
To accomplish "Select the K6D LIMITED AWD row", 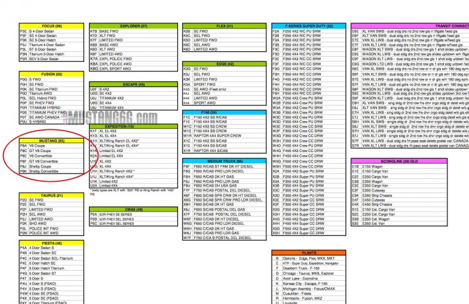I will point(224,49).
